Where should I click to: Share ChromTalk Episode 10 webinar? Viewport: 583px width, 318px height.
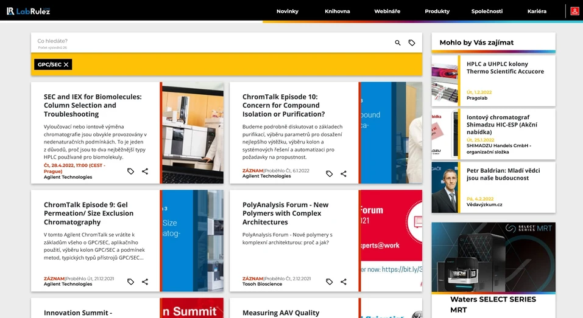point(344,174)
